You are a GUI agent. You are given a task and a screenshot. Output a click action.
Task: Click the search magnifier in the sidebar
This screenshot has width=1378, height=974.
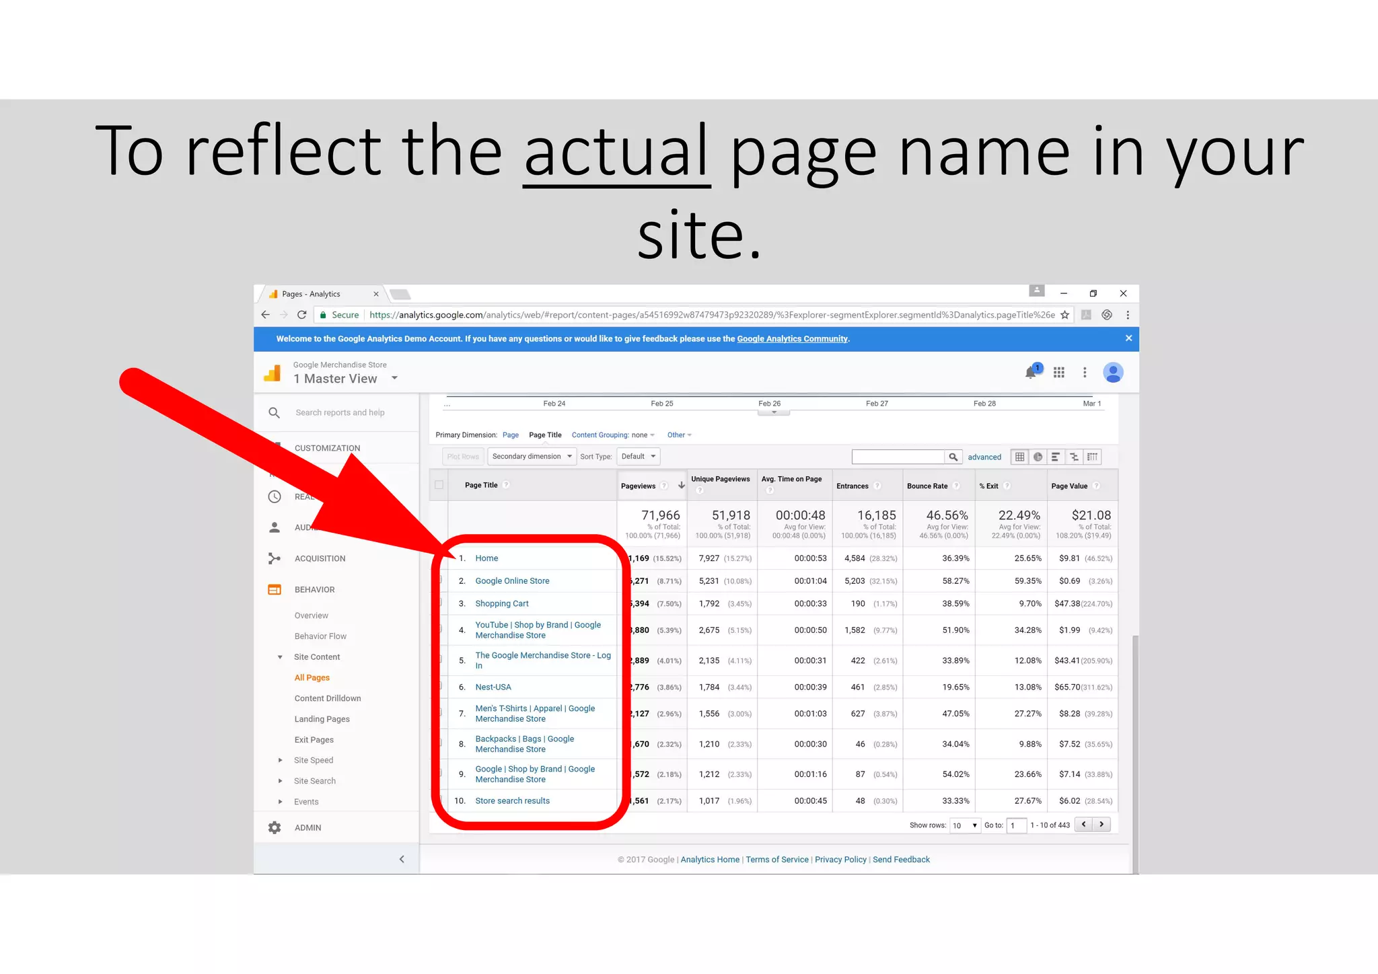(x=274, y=412)
